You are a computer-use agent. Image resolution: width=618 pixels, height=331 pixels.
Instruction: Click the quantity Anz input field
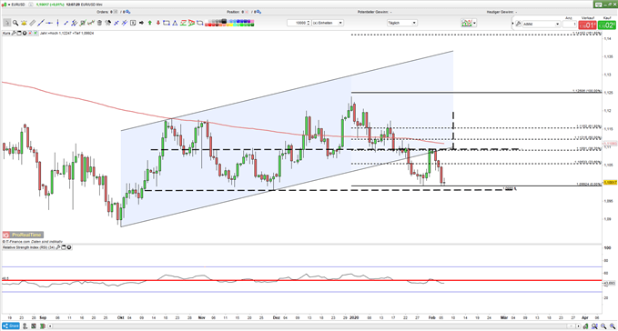point(569,25)
